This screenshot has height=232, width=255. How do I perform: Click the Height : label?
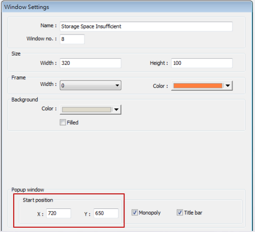point(159,63)
